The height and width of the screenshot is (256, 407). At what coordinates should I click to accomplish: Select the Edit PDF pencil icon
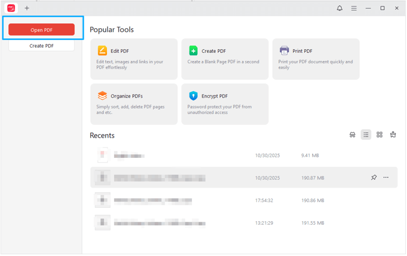pos(102,51)
